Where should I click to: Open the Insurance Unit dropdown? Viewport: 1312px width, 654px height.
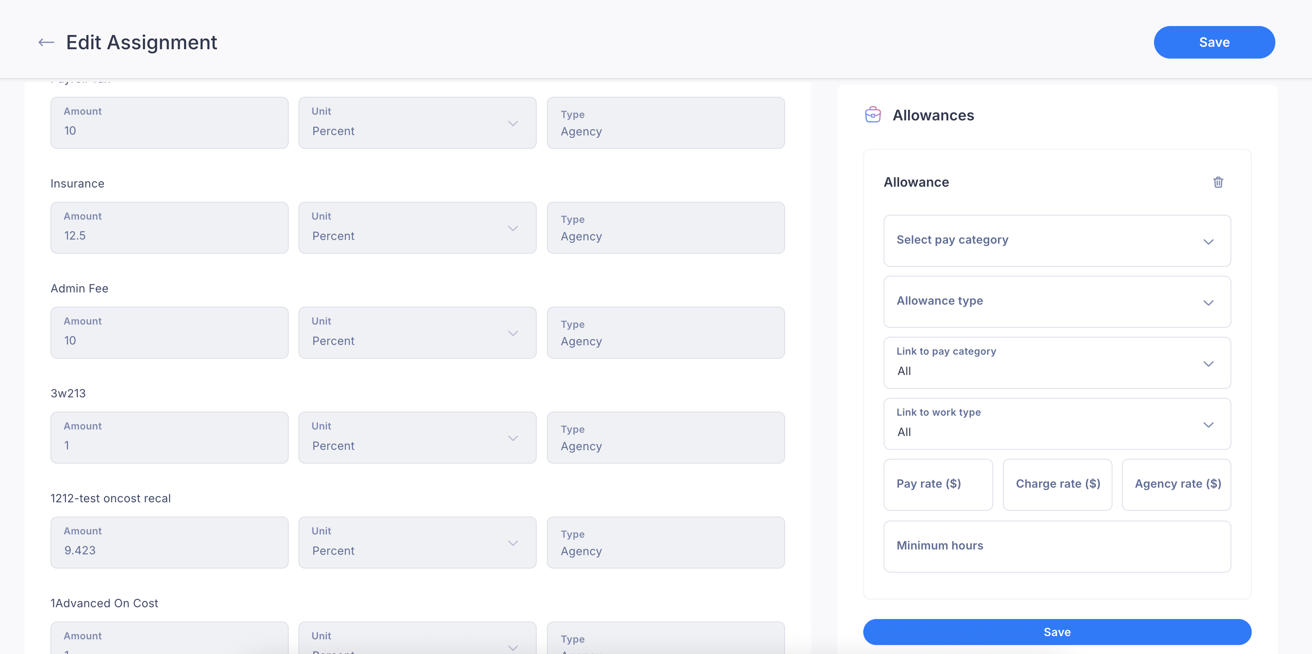click(x=417, y=228)
